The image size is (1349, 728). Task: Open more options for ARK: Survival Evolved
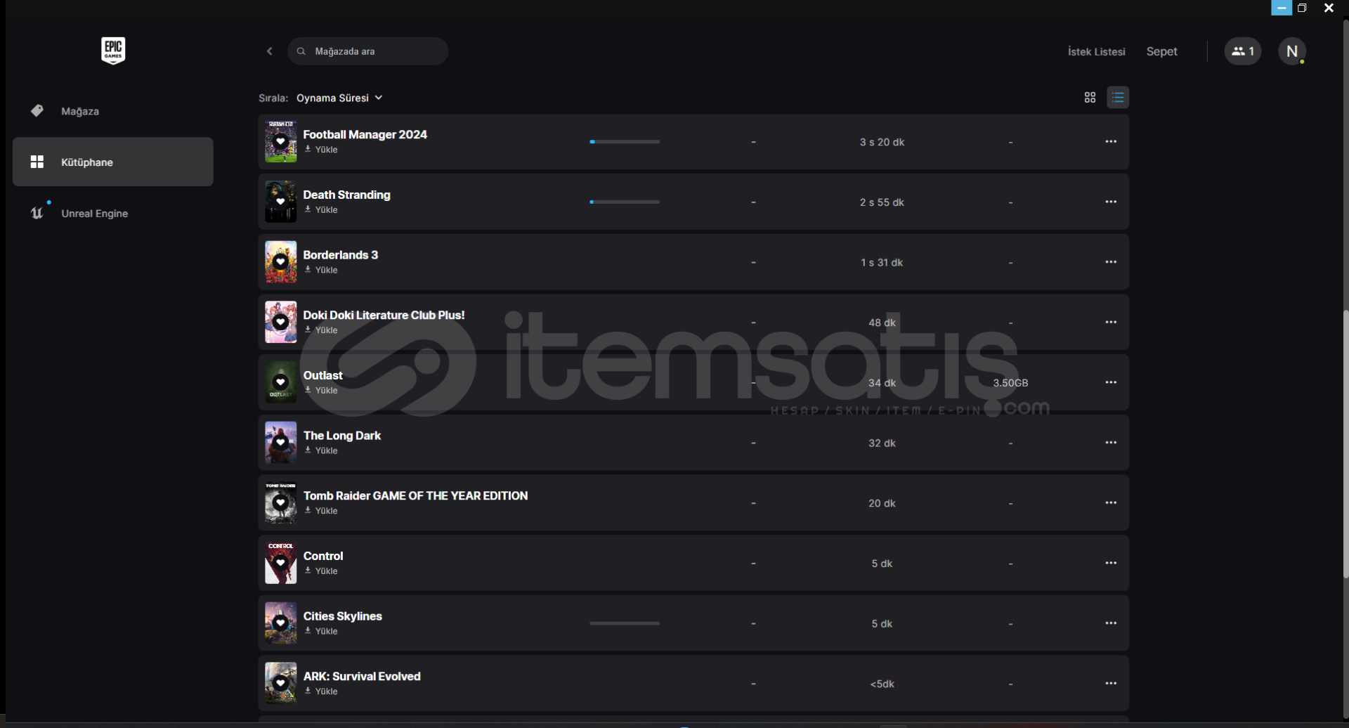(1111, 684)
